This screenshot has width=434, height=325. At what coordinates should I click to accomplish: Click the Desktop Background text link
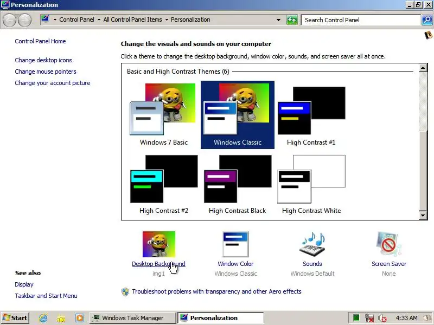(x=158, y=264)
